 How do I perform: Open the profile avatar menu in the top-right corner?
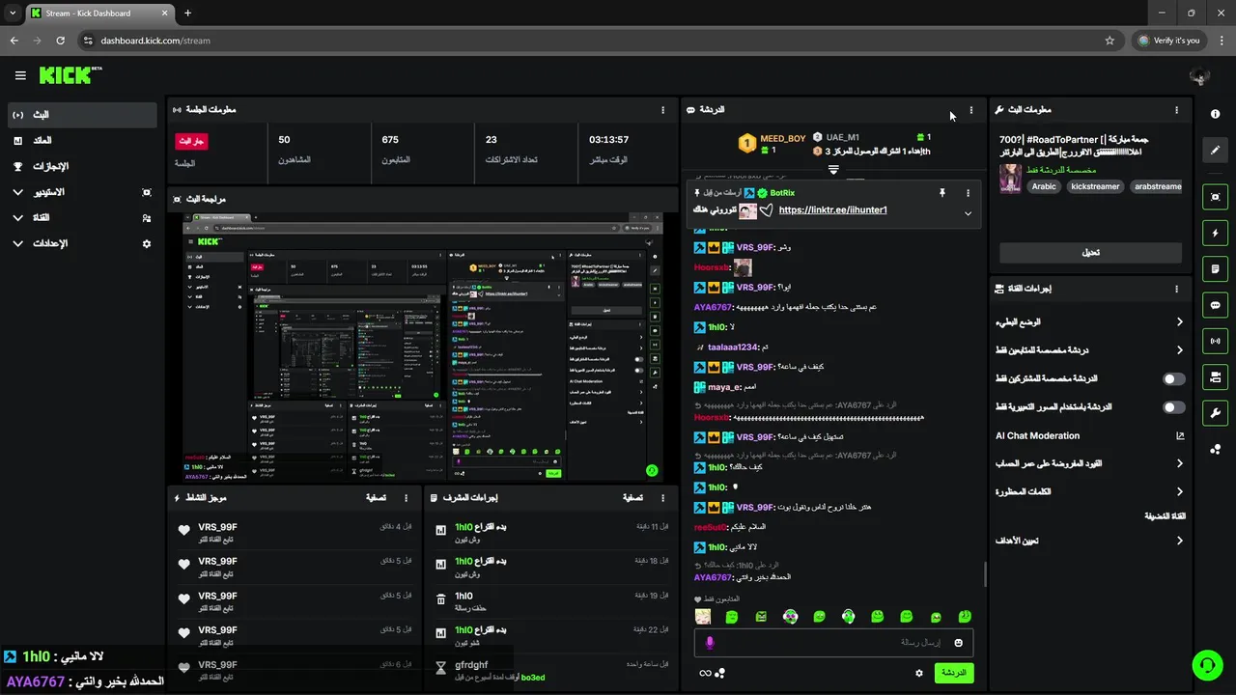click(x=1199, y=76)
